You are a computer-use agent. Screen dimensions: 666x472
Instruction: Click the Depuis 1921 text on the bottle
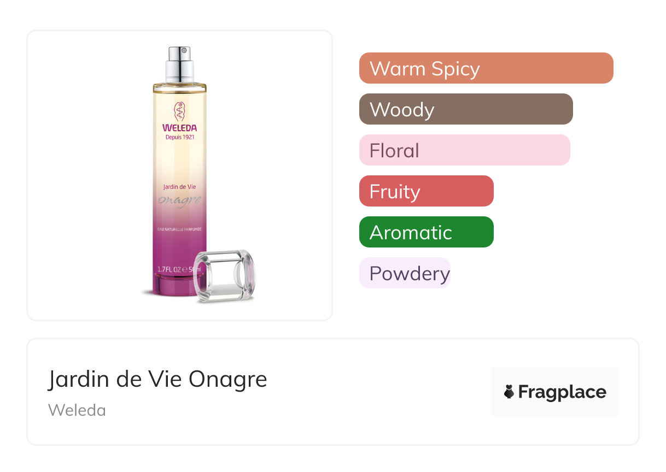click(179, 137)
